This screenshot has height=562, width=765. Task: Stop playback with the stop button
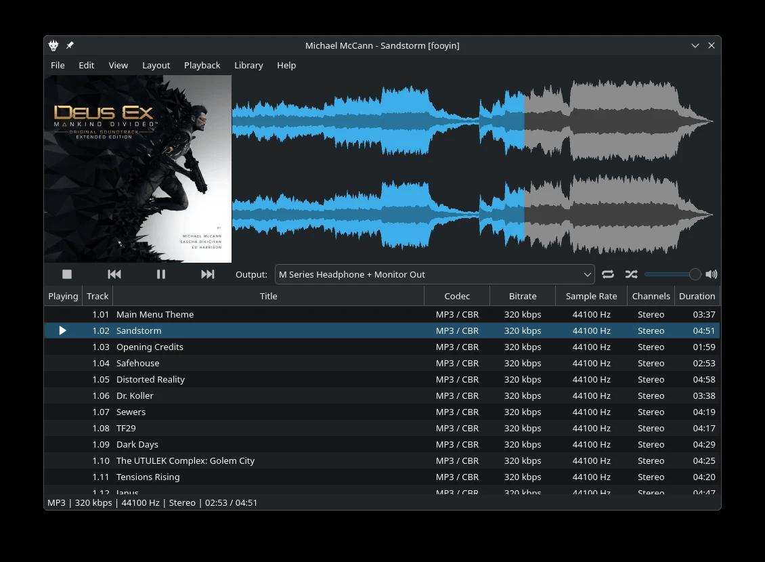67,274
